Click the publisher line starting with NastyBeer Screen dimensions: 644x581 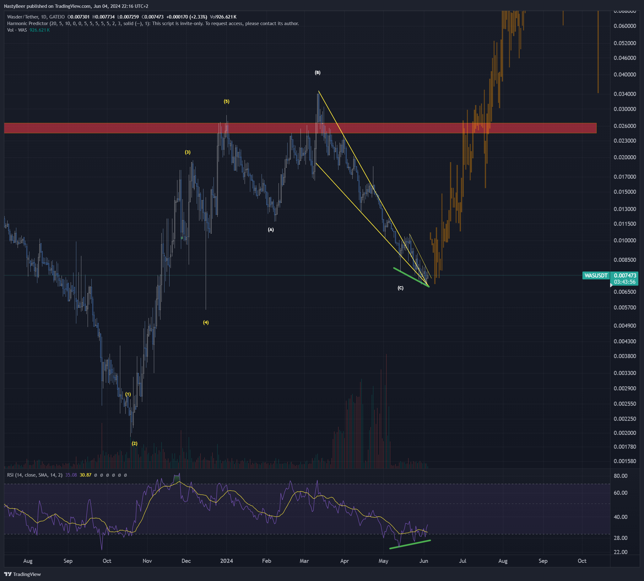coord(76,6)
